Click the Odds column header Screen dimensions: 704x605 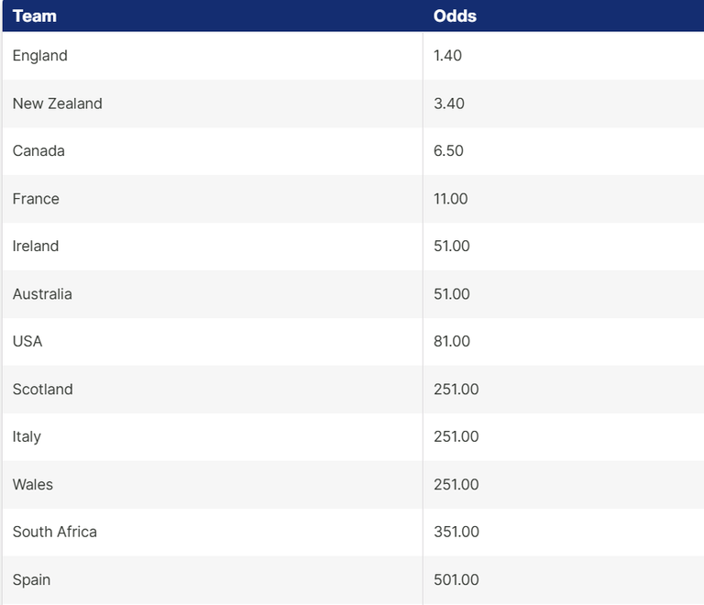pos(455,16)
